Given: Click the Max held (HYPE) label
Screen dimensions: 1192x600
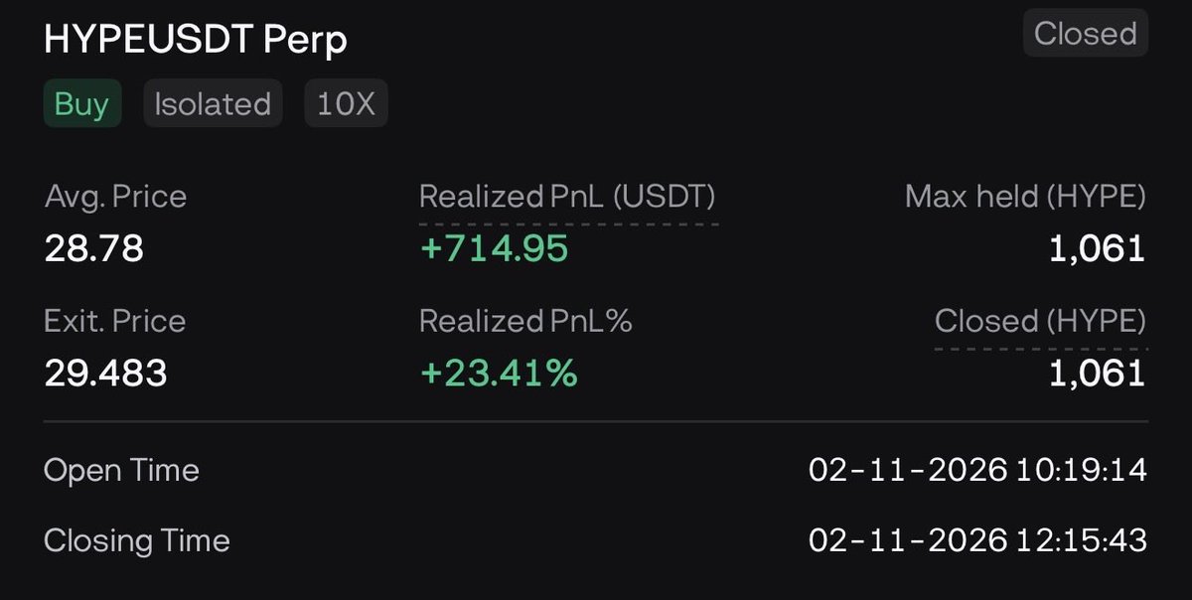Looking at the screenshot, I should coord(1025,197).
